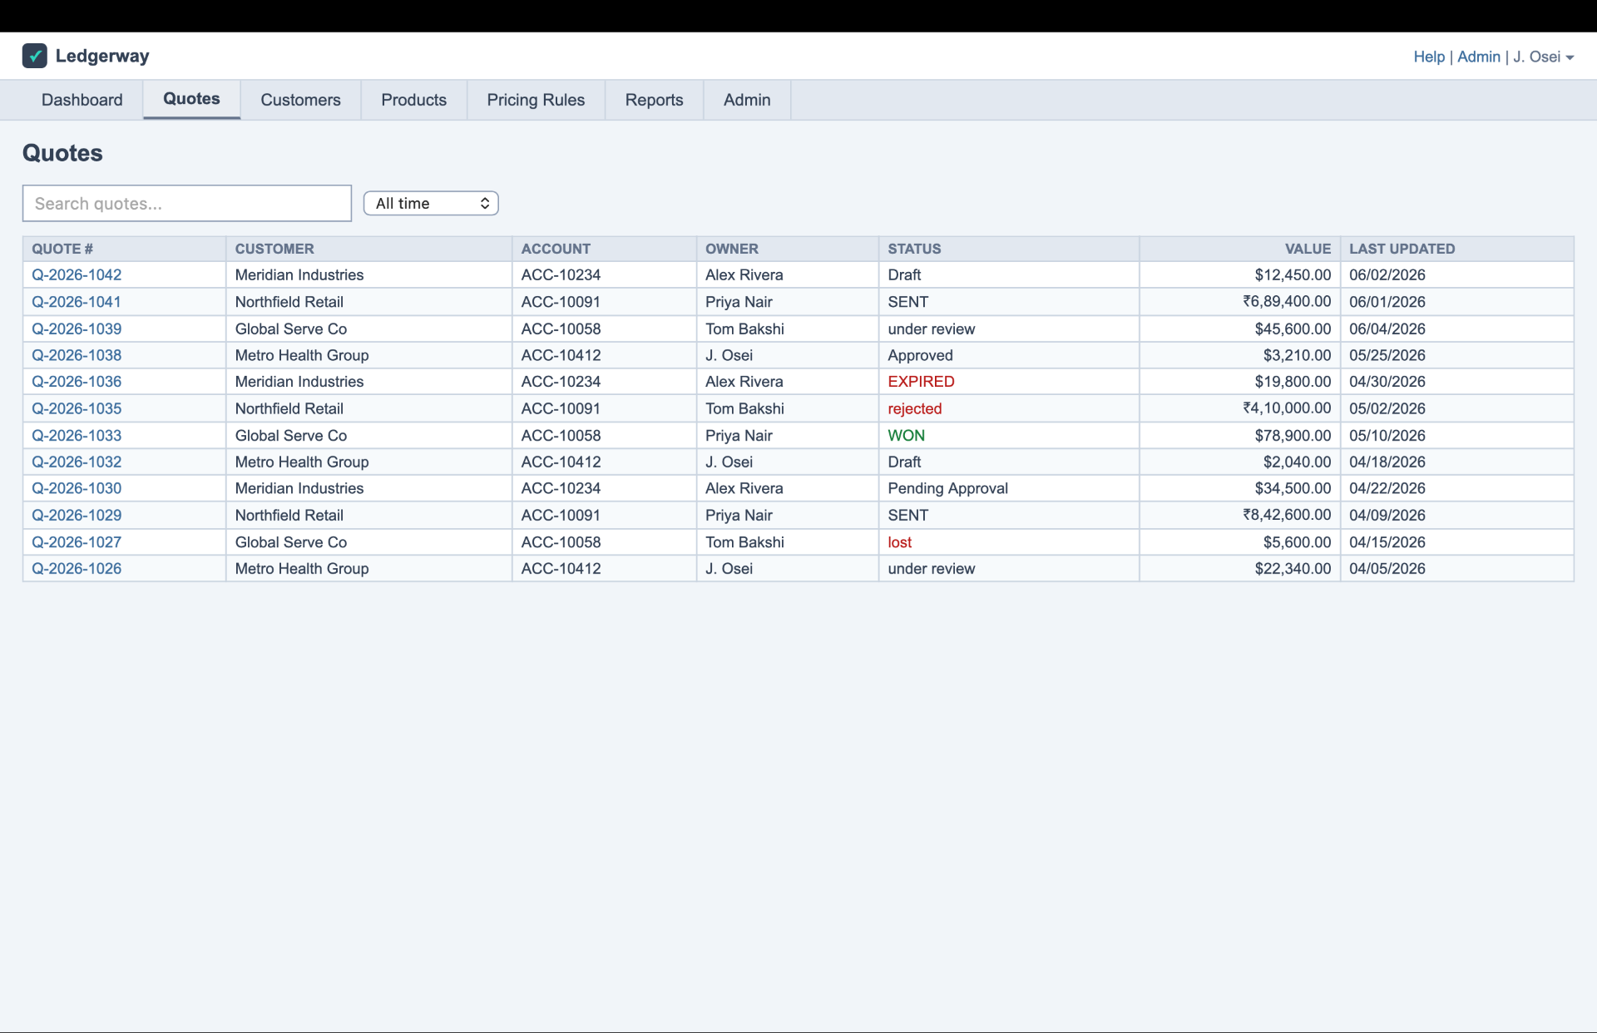Open quote Q-2026-1038
The image size is (1597, 1033).
pyautogui.click(x=77, y=355)
